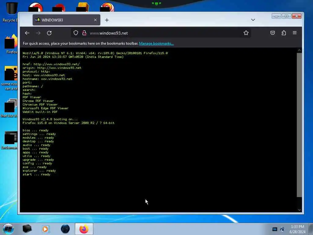313x235 pixels.
Task: Reload the windows93.net page
Action: (x=49, y=33)
